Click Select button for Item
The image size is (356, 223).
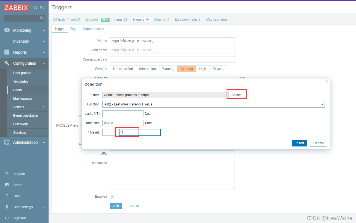click(236, 95)
